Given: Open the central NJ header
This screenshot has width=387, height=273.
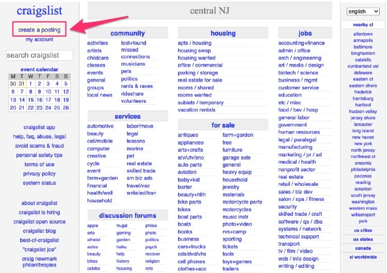Looking at the screenshot, I should tap(209, 11).
